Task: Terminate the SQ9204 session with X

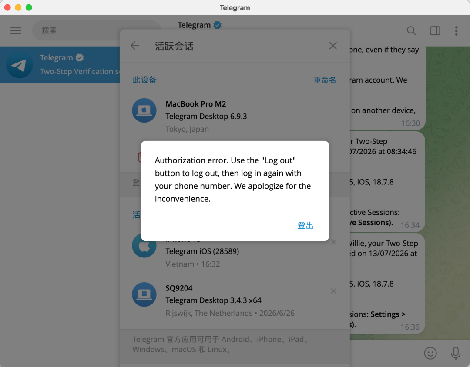Action: pos(333,291)
